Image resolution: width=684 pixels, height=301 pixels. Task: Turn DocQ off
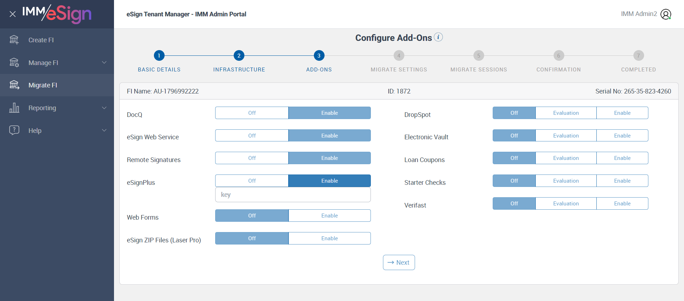click(x=252, y=113)
